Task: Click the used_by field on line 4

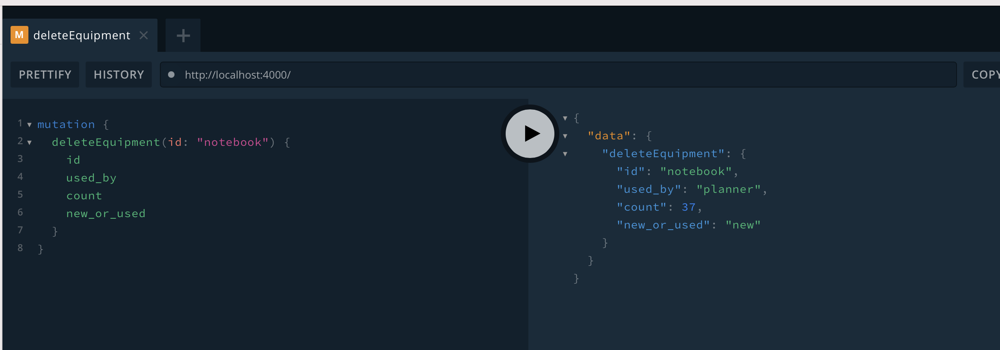Action: point(91,178)
